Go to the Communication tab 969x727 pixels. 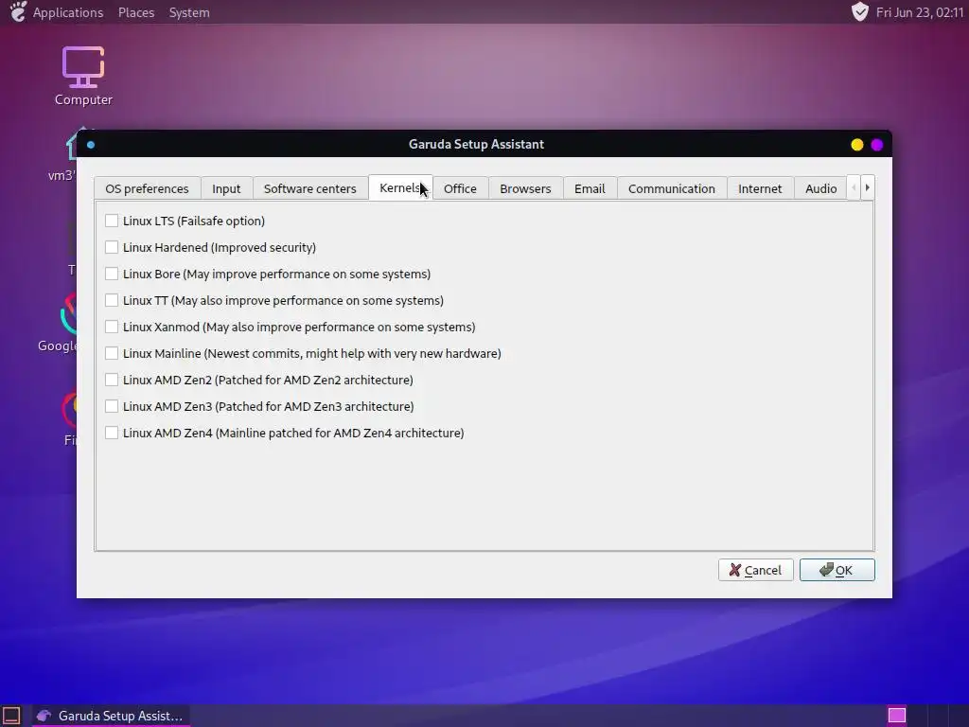tap(672, 188)
